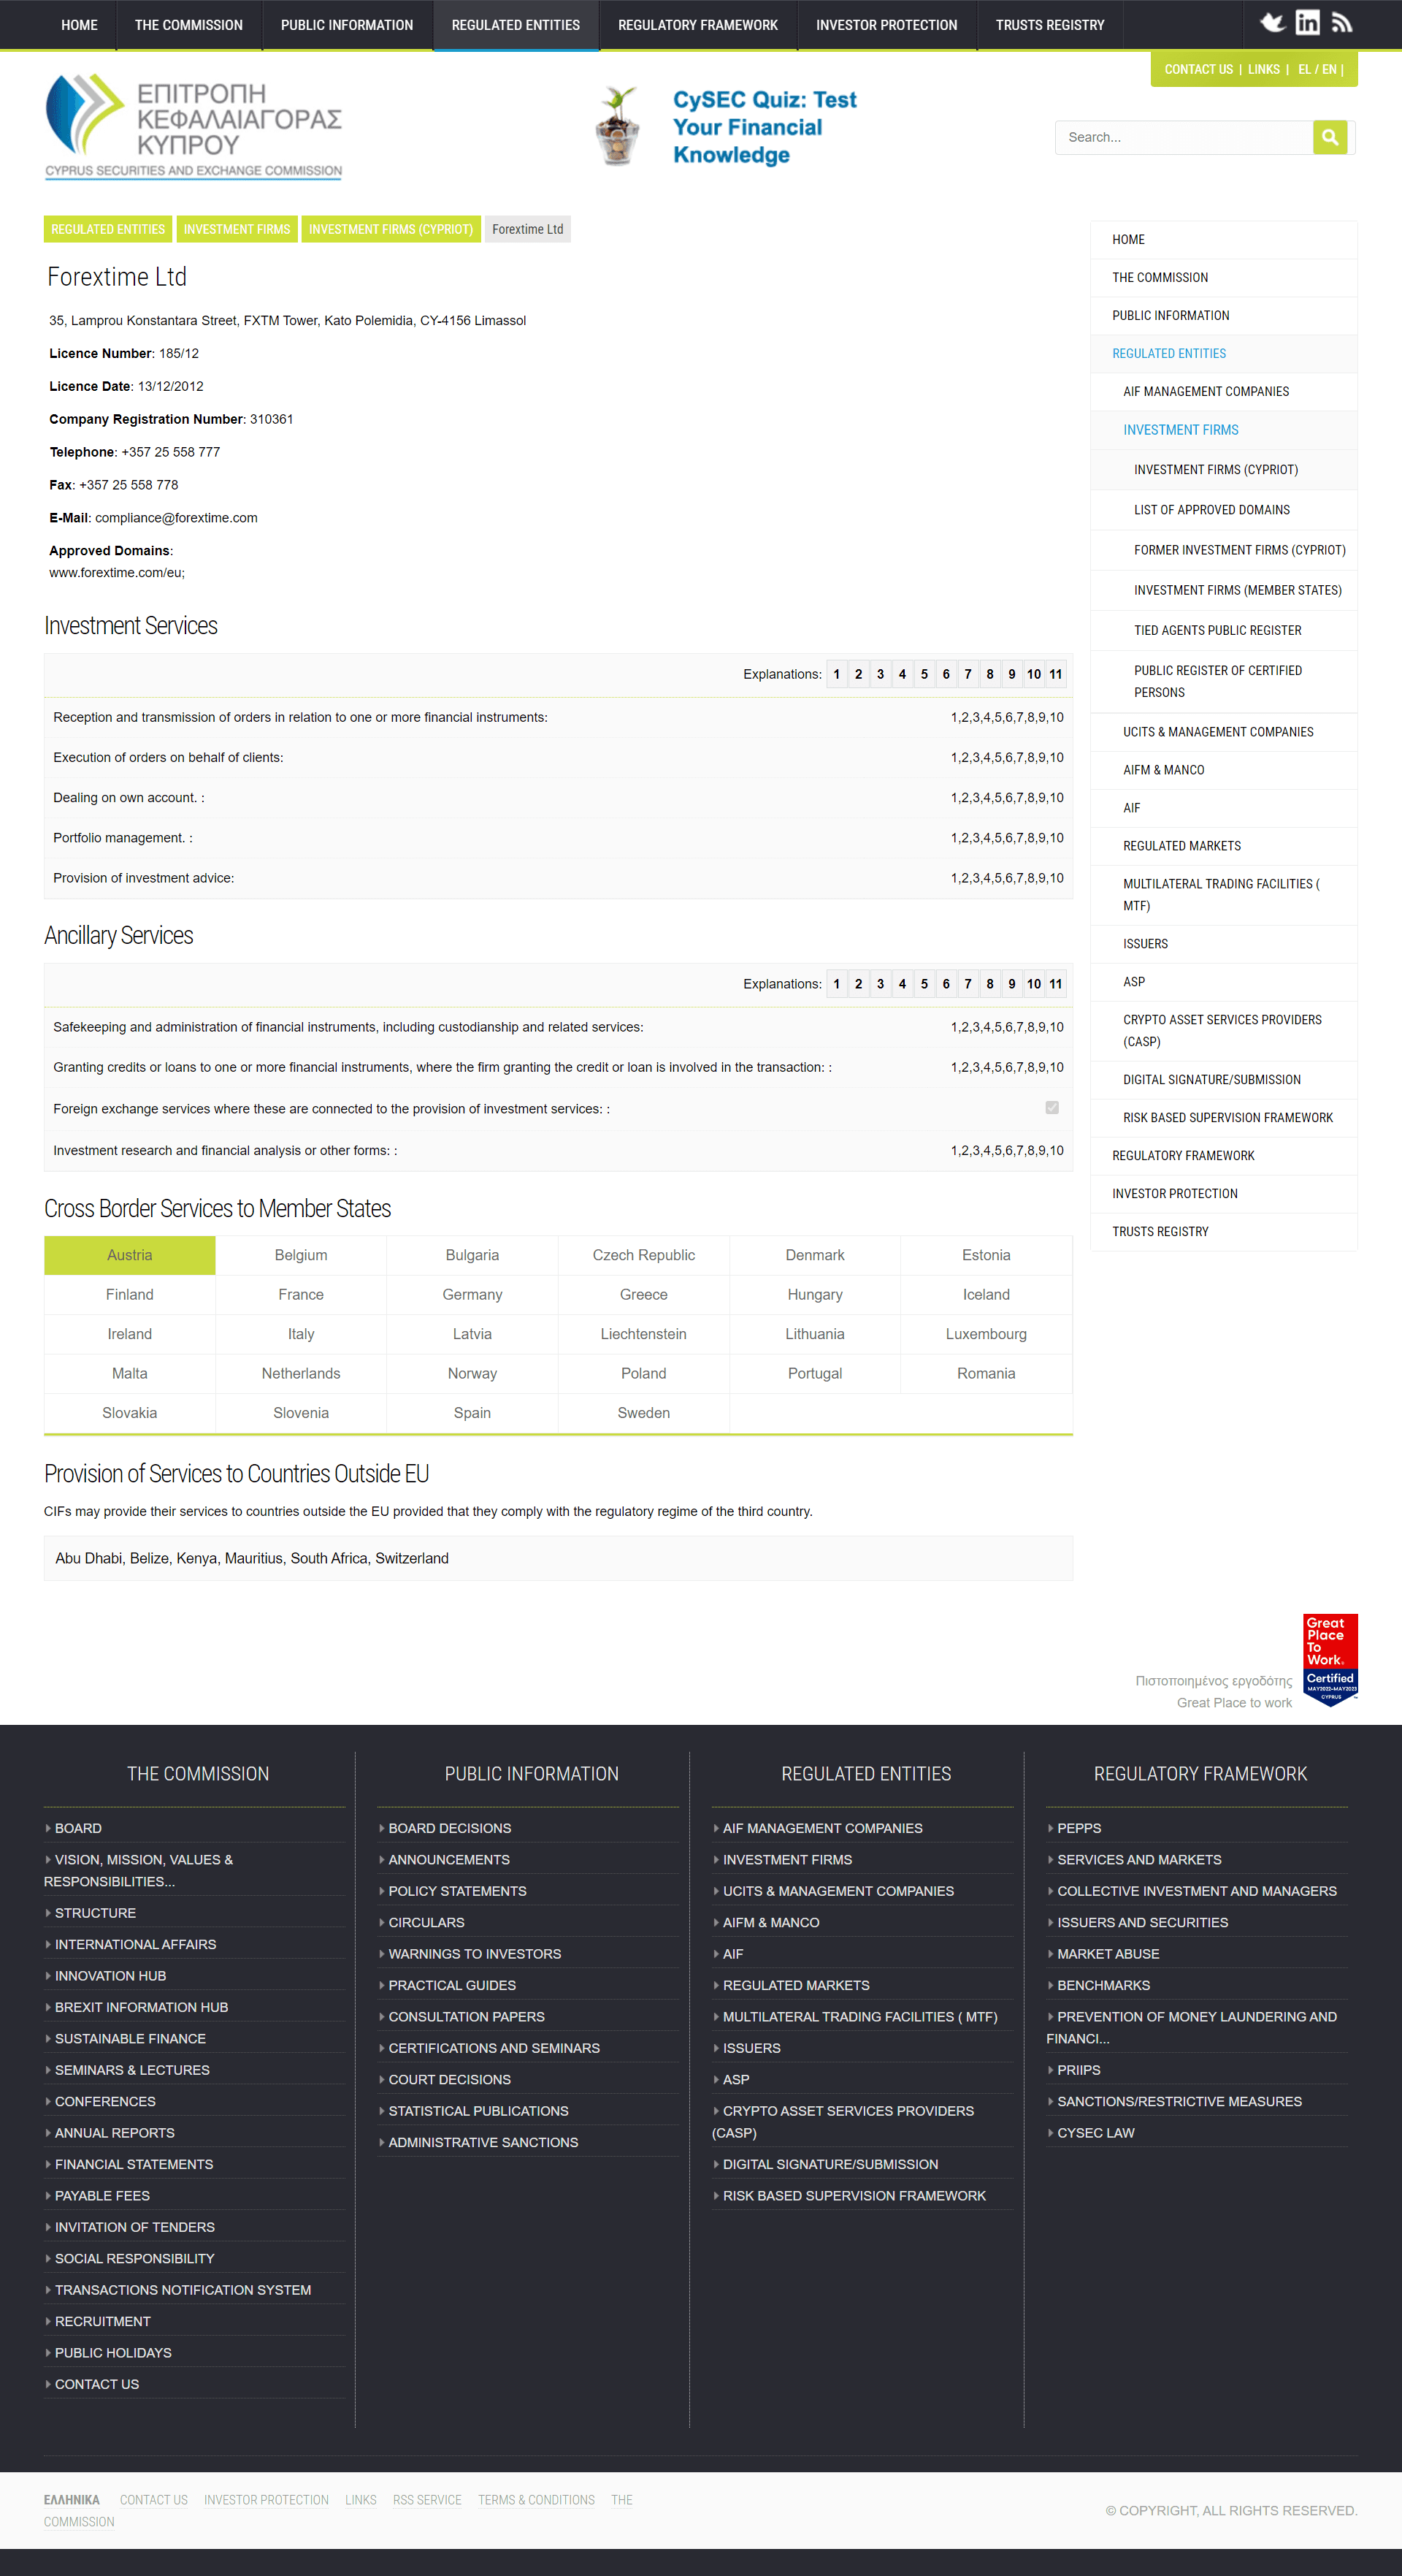Open TERMS & CONDITIONS bottom link
Viewport: 1402px width, 2576px height.
tap(536, 2500)
